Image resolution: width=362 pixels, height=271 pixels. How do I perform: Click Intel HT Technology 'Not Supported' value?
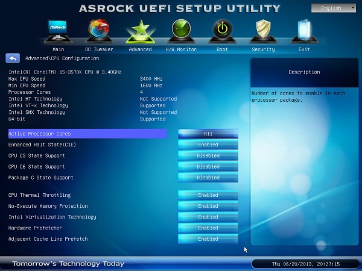(x=158, y=99)
